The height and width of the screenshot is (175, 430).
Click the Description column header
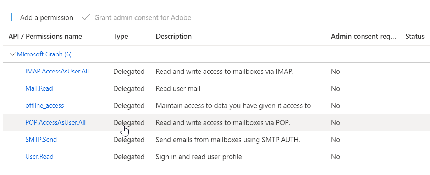tap(173, 36)
